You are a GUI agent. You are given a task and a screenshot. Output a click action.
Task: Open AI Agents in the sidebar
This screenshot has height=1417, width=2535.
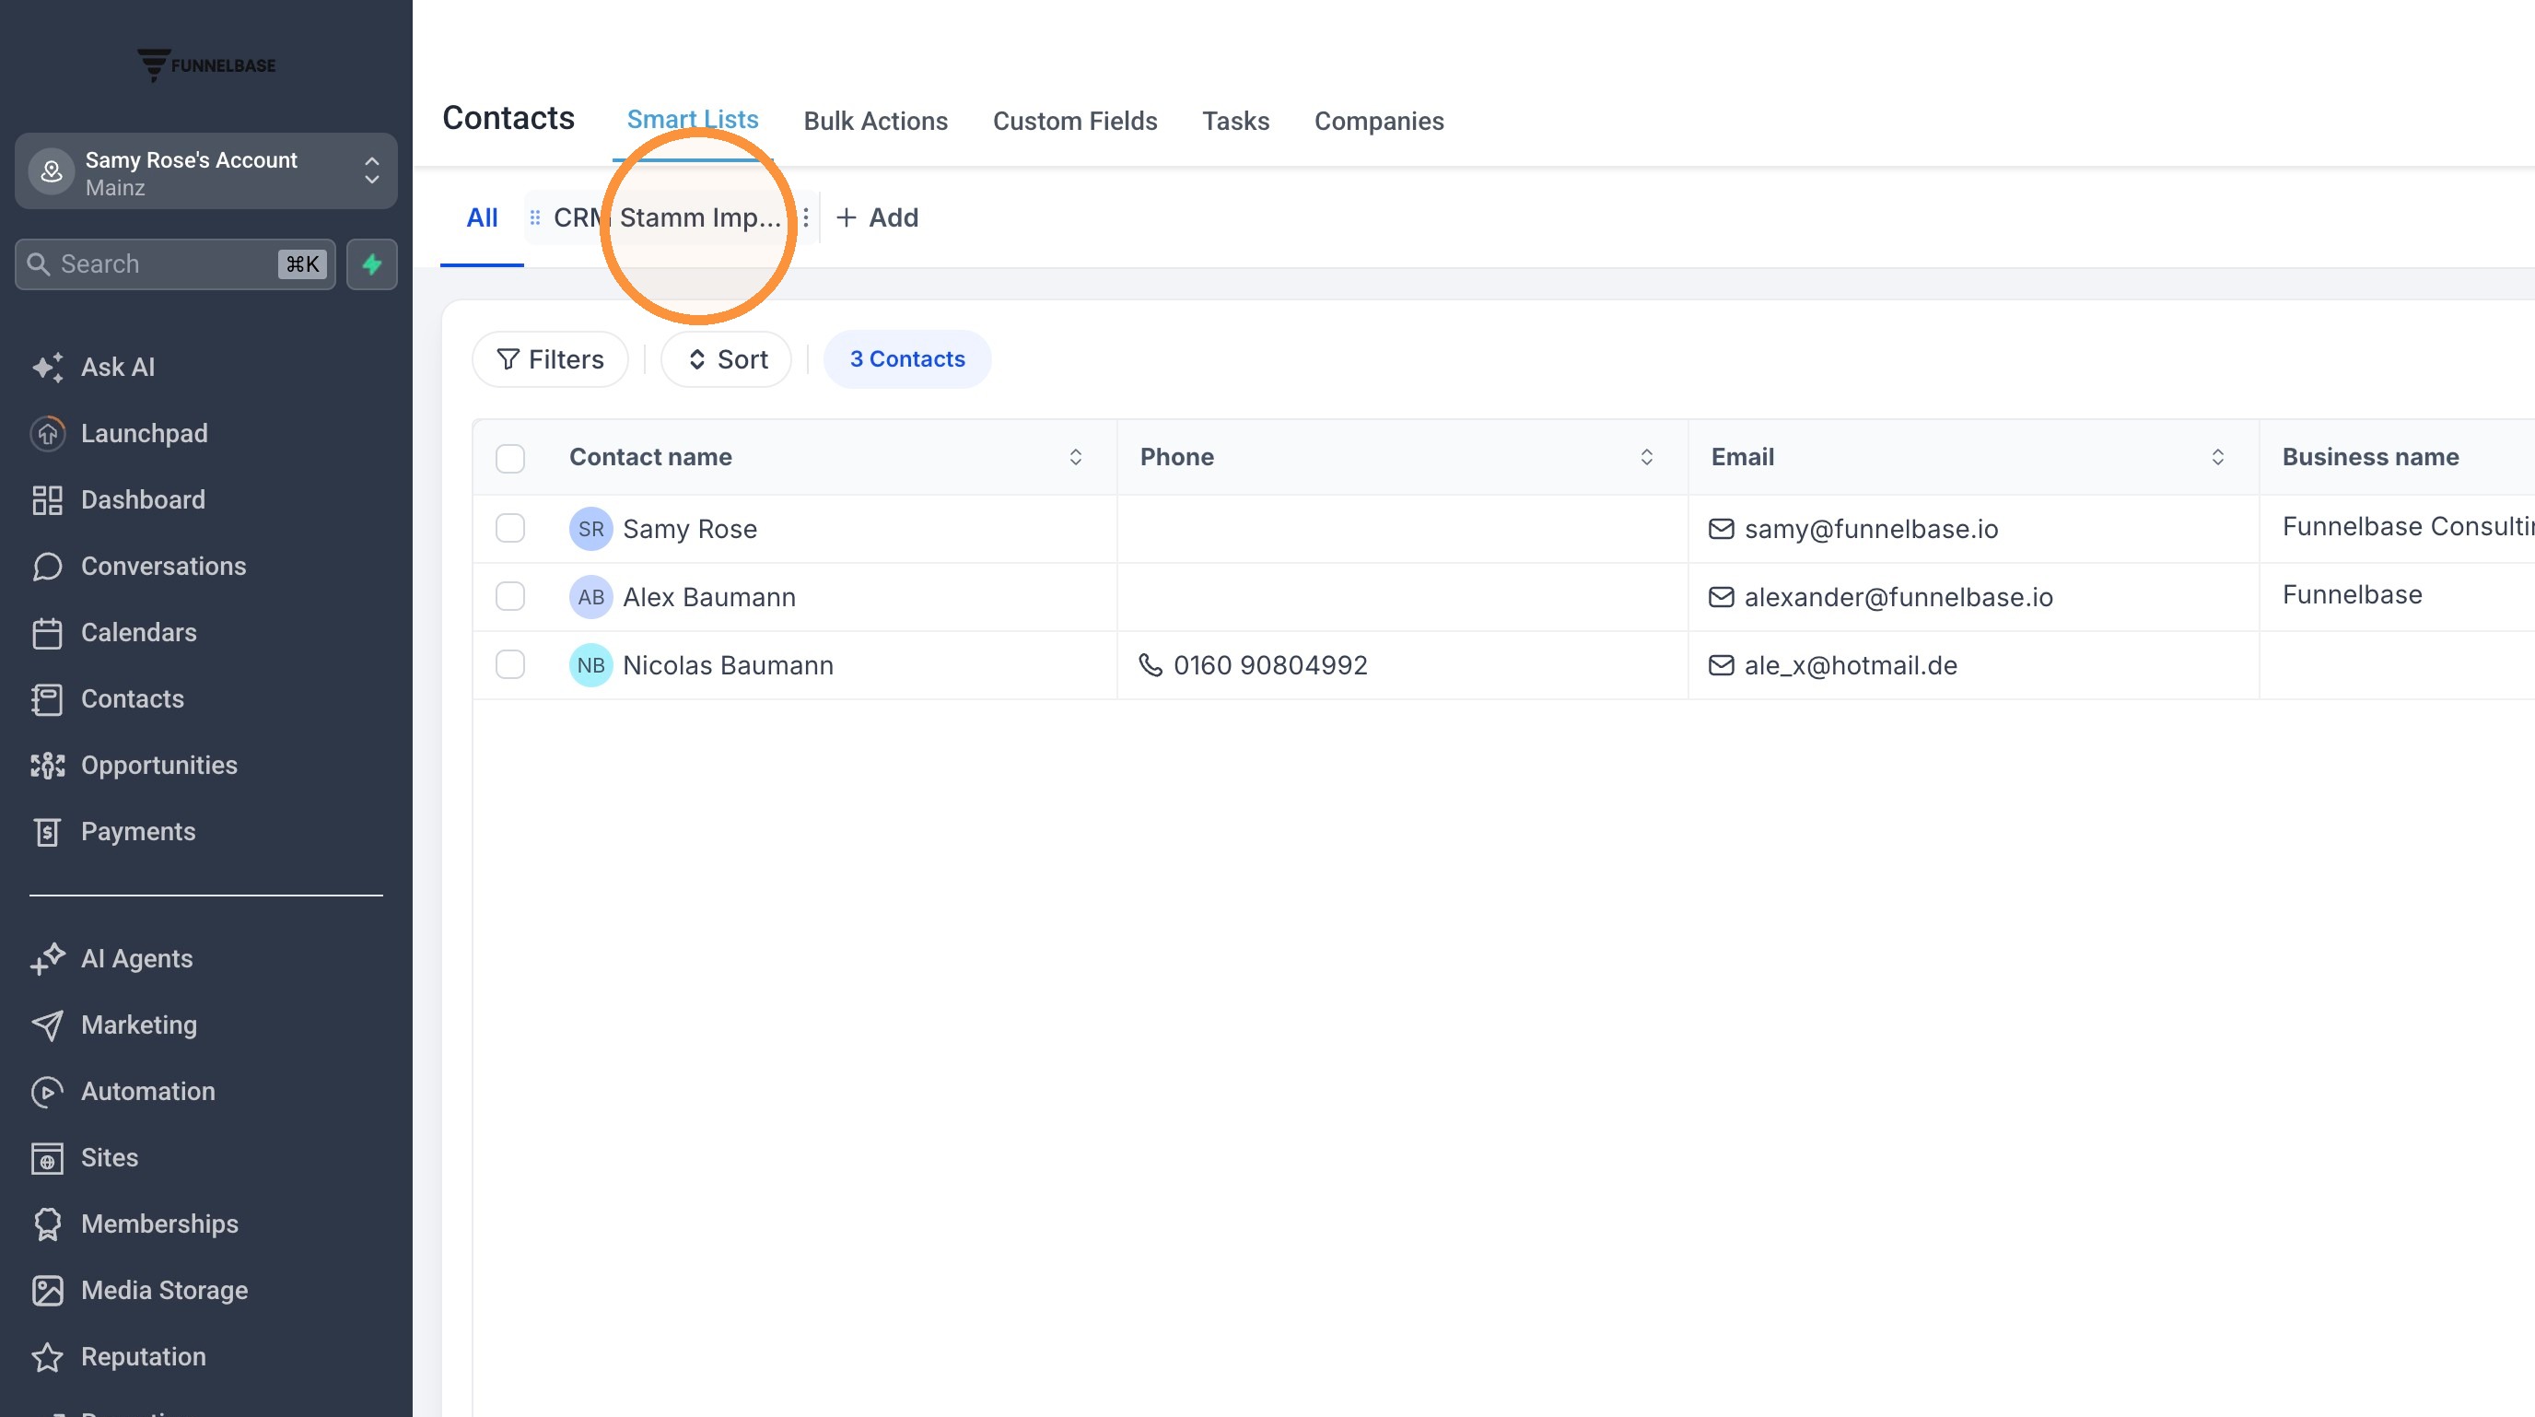(112, 958)
